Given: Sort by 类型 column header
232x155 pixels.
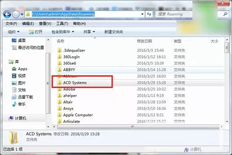Looking at the screenshot, I should pos(178,41).
